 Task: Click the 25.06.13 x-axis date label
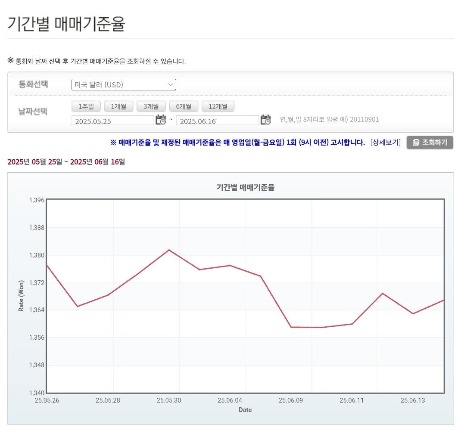tap(412, 400)
